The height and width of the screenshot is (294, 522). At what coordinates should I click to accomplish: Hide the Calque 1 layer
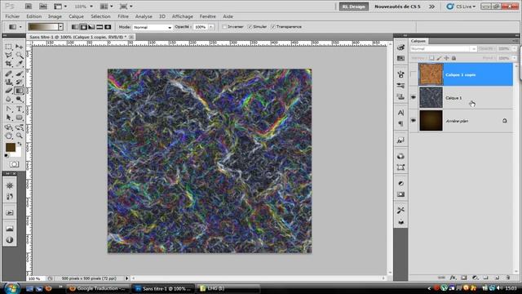click(x=414, y=97)
